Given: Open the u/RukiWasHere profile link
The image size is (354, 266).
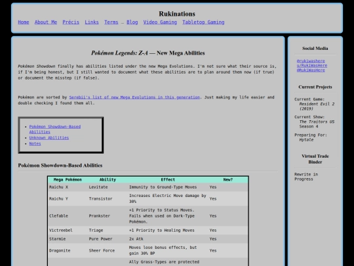Looking at the screenshot, I should [x=312, y=66].
